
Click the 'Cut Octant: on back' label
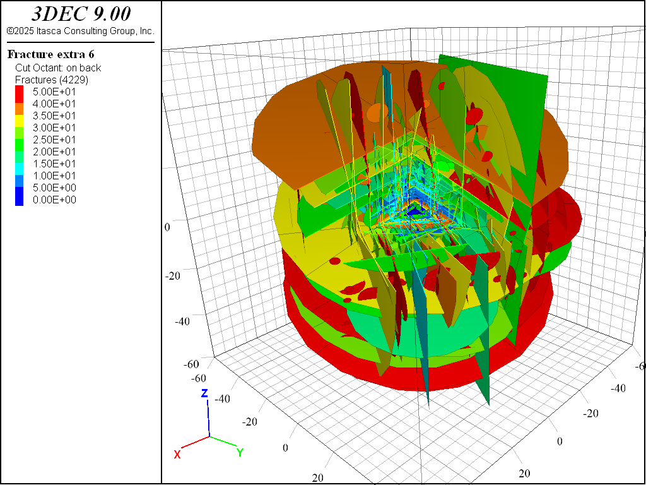(x=58, y=68)
